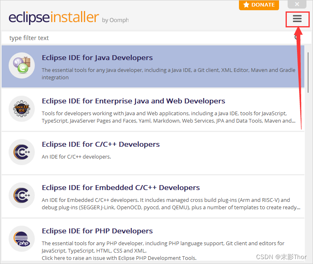Click 'An IDE for C/C++ developers.' description
This screenshot has width=313, height=264.
pyautogui.click(x=76, y=157)
